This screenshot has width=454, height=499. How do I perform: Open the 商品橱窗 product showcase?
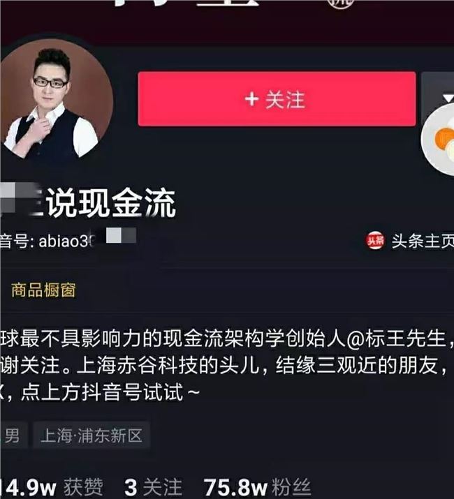point(43,290)
